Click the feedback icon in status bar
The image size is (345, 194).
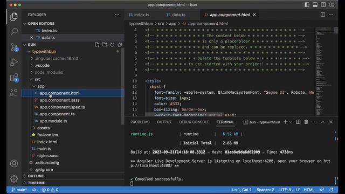322,190
